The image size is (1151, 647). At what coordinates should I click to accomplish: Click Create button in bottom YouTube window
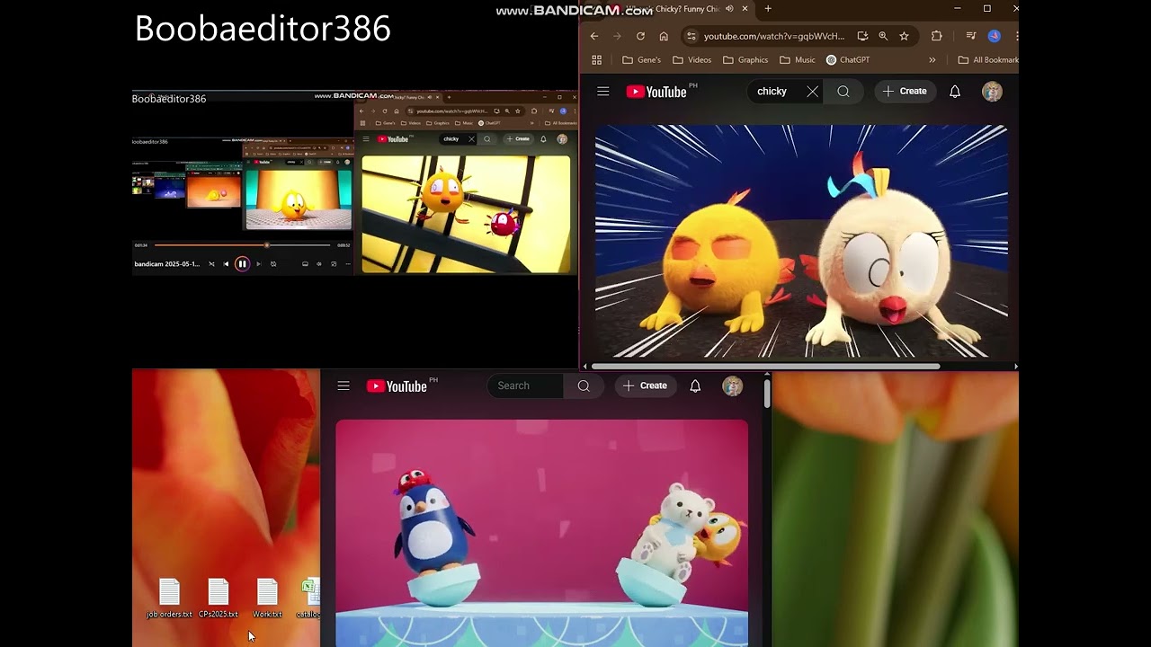(645, 386)
